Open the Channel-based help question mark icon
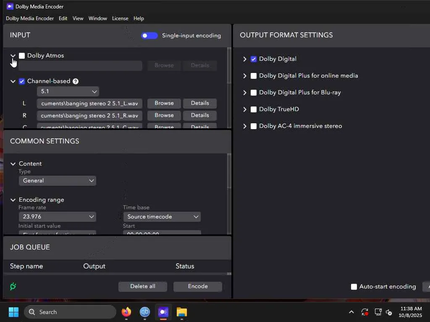 coord(76,81)
